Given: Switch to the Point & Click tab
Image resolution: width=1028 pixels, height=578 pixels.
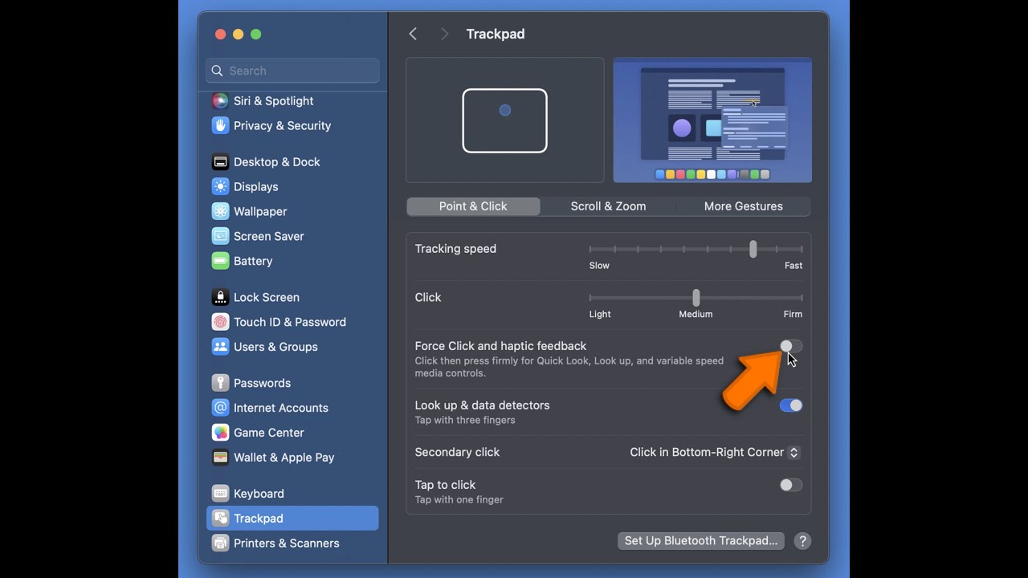Looking at the screenshot, I should (x=473, y=206).
